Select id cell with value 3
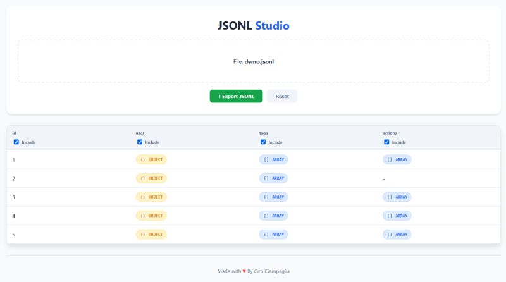The height and width of the screenshot is (282, 506). click(x=13, y=197)
